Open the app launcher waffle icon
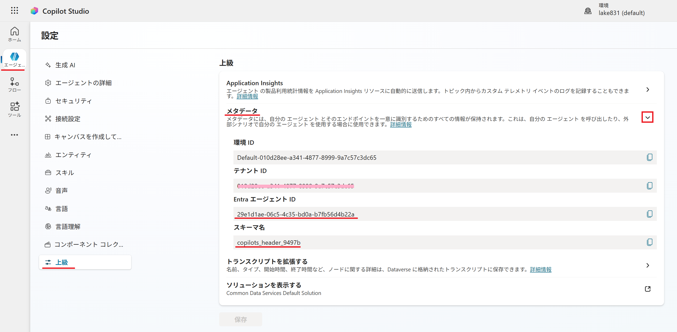 (x=14, y=11)
